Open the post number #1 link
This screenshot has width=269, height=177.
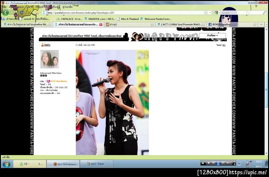224,45
